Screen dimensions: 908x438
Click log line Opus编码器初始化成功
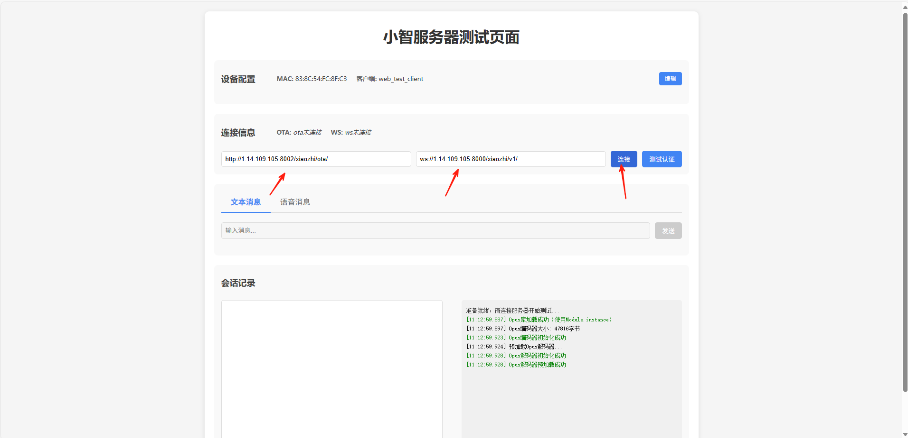[516, 338]
